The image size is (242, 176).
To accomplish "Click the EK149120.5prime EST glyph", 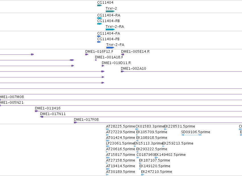I will click(x=140, y=169).
